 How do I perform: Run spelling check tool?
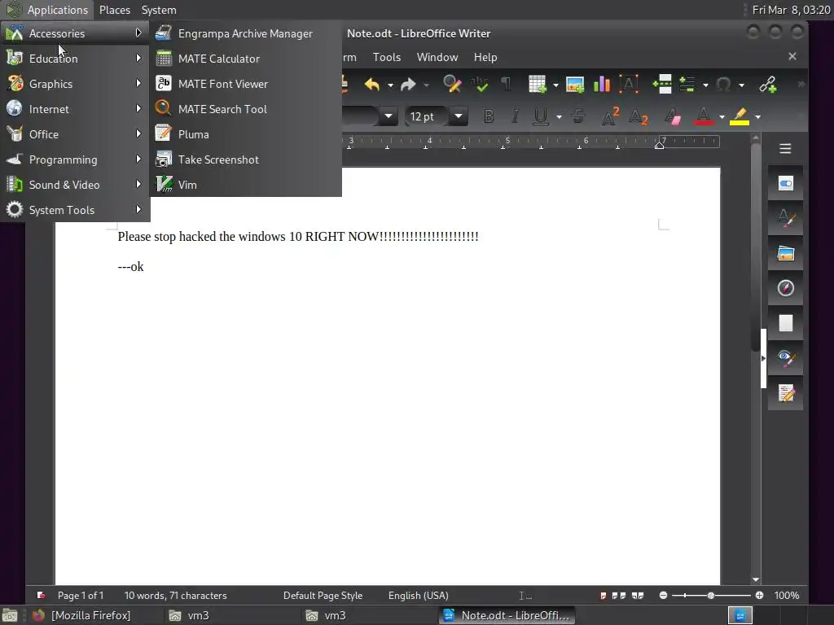pos(479,84)
